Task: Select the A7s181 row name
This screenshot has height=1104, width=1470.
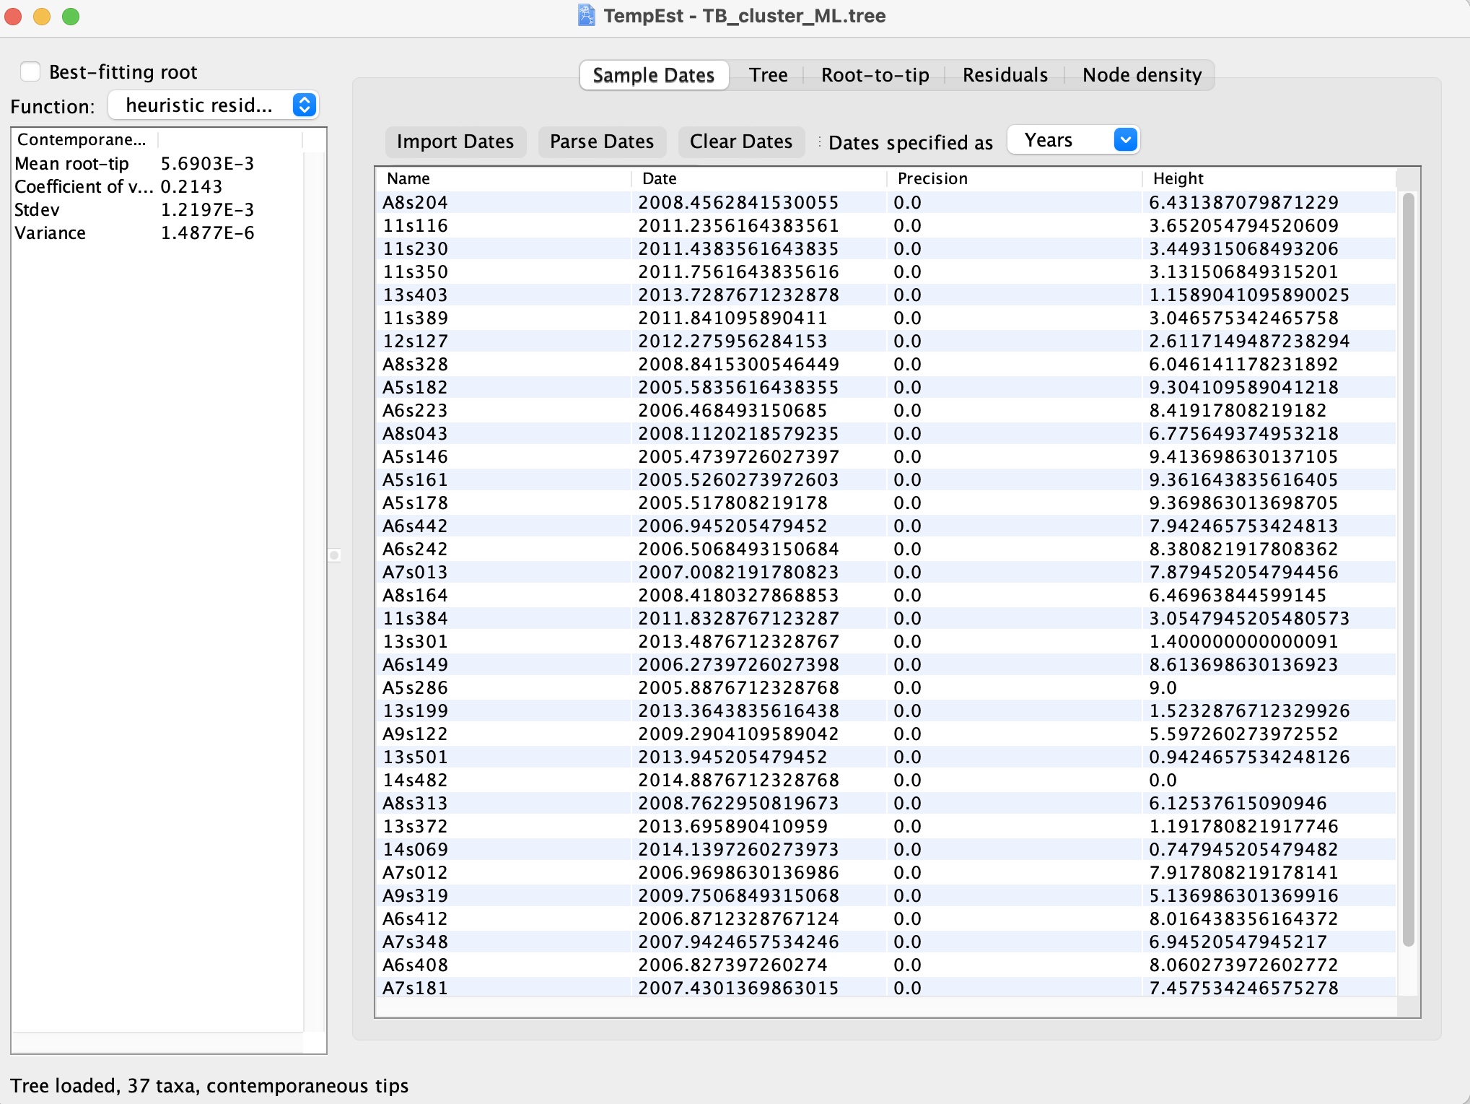Action: 415,988
